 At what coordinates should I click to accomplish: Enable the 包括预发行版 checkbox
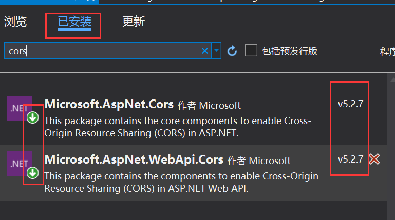point(251,50)
